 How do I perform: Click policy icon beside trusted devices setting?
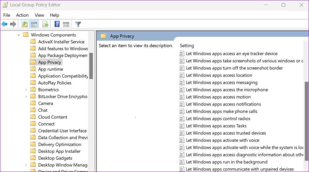[182, 133]
